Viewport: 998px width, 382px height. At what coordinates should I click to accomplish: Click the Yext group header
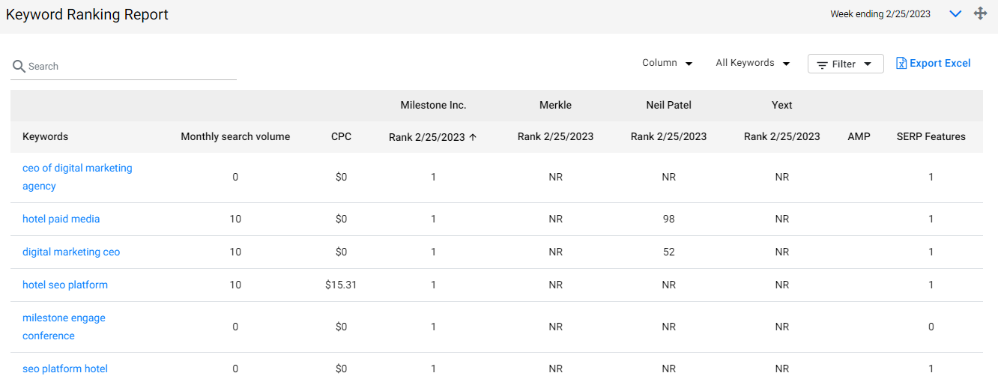coord(781,106)
